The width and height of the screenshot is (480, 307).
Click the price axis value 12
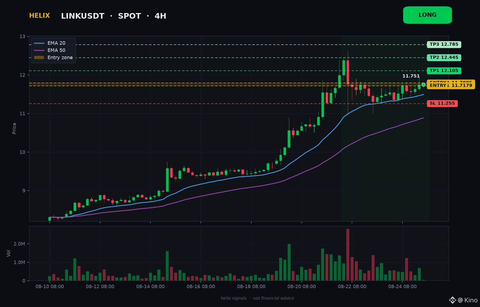coord(22,75)
